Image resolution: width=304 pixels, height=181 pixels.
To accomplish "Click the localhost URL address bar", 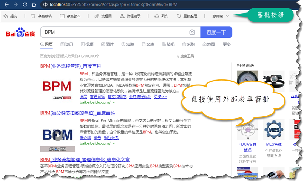I will pos(113,5).
